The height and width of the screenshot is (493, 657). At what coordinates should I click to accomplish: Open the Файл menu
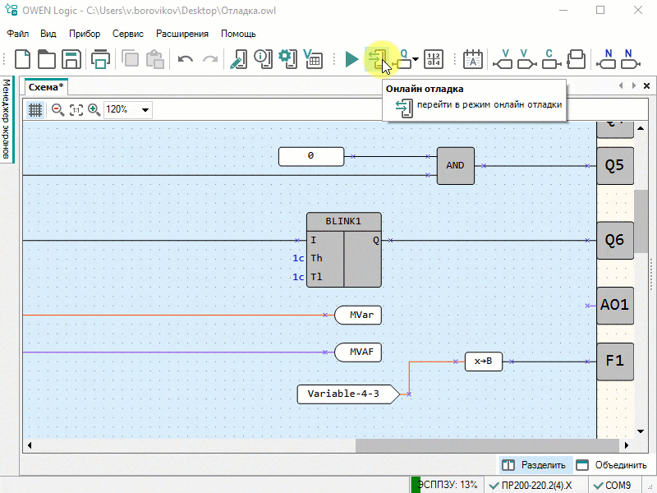click(18, 34)
